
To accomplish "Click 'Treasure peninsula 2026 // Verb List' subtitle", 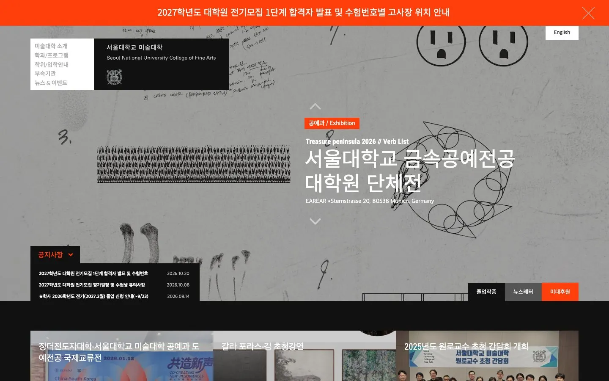I will [x=357, y=141].
